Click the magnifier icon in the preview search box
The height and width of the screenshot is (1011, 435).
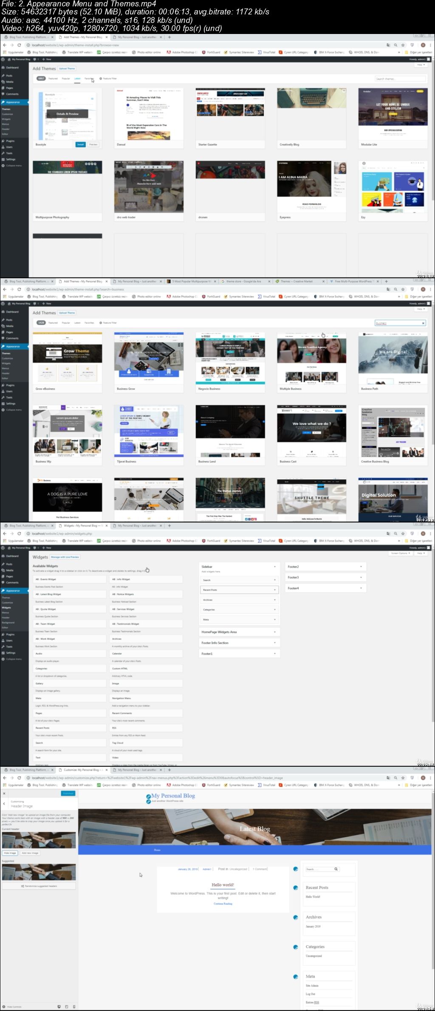point(336,869)
